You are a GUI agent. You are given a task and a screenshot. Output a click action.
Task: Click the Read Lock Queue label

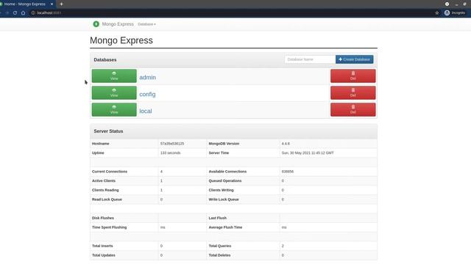(107, 199)
